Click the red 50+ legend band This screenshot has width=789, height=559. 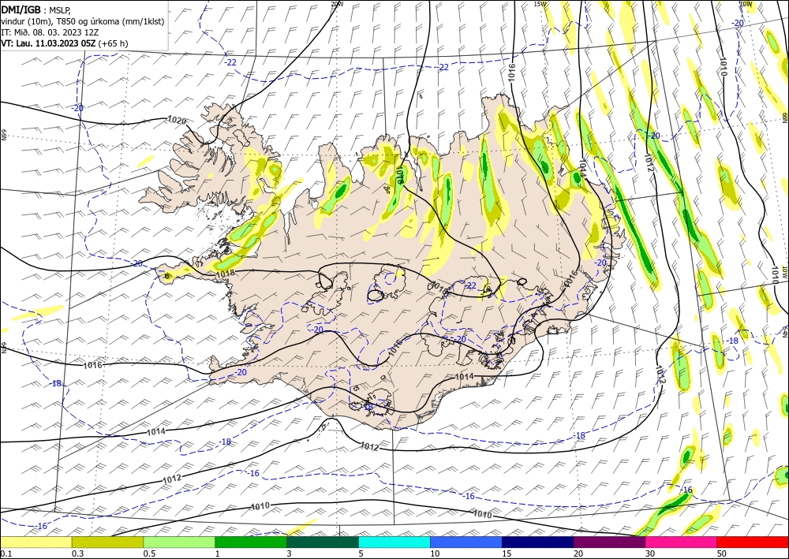[x=753, y=542]
